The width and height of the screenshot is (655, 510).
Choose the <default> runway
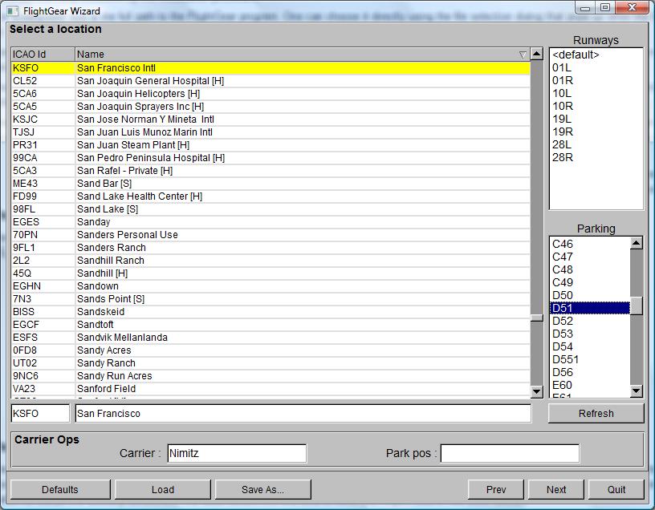[596, 55]
